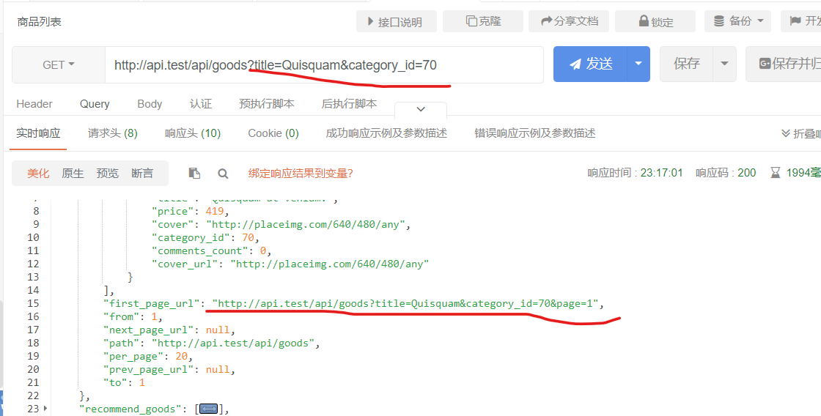Click the response code 200 value
Image resolution: width=821 pixels, height=416 pixels.
(x=747, y=173)
